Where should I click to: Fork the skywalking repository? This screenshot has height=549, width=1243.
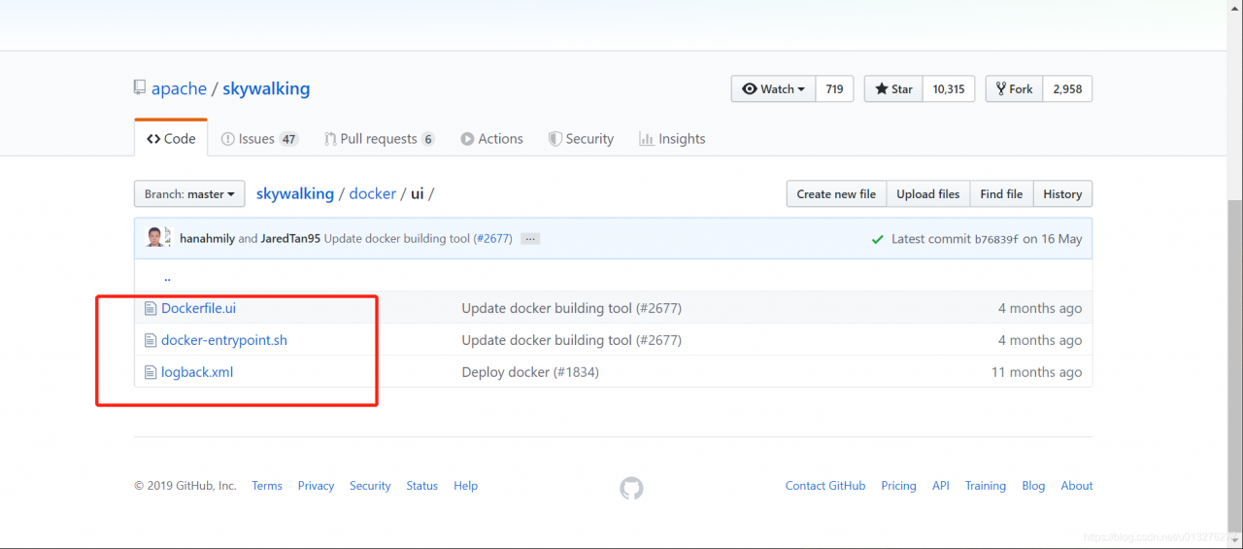click(1014, 88)
